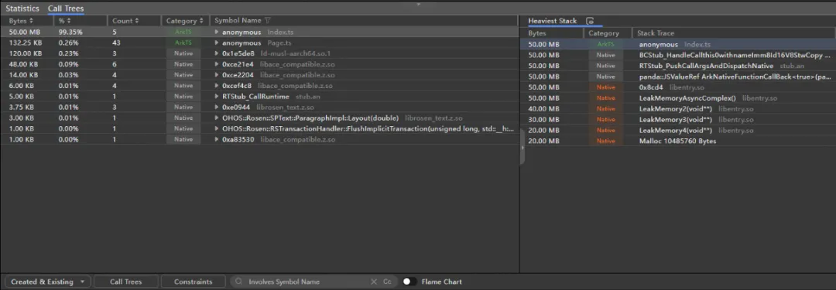Image resolution: width=836 pixels, height=290 pixels.
Task: Expand the 0xe0944 librosen_text row
Action: coord(217,107)
